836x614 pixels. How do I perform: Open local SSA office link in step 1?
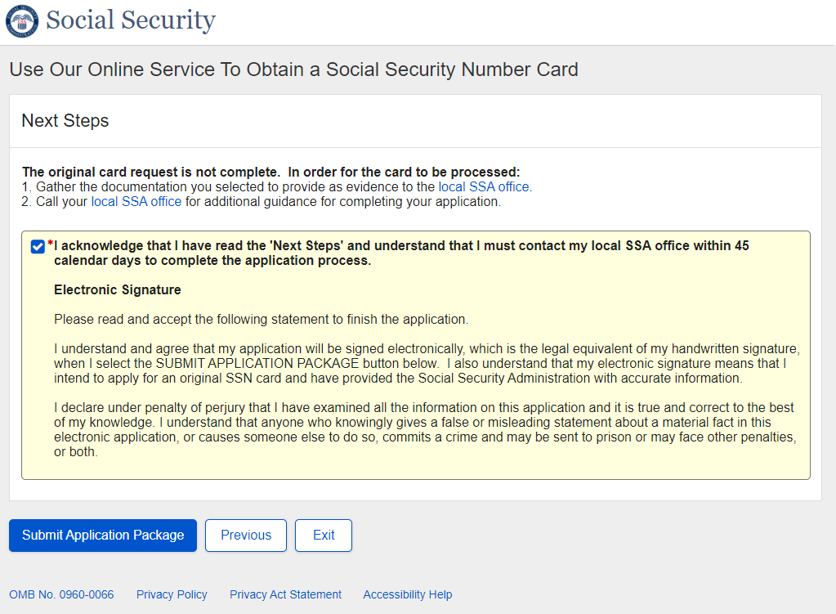[485, 186]
